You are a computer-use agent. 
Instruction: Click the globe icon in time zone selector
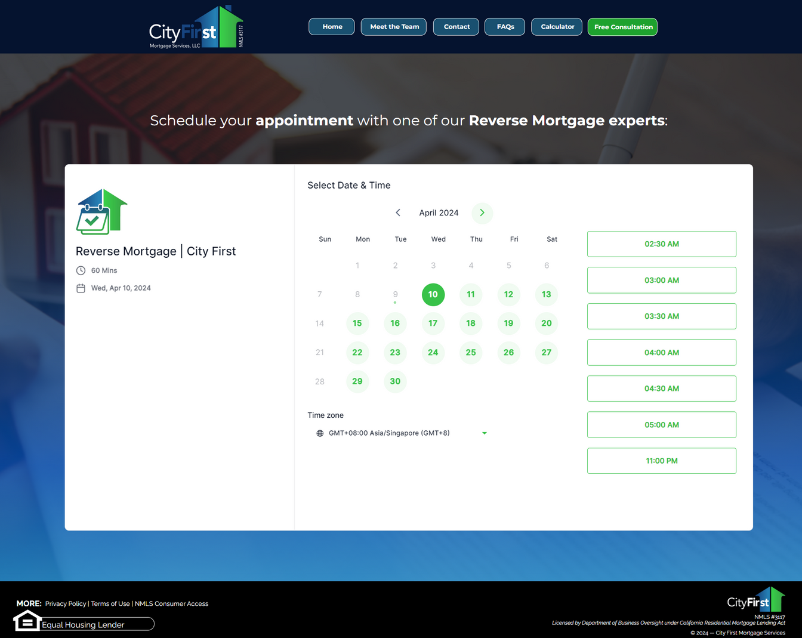point(320,433)
